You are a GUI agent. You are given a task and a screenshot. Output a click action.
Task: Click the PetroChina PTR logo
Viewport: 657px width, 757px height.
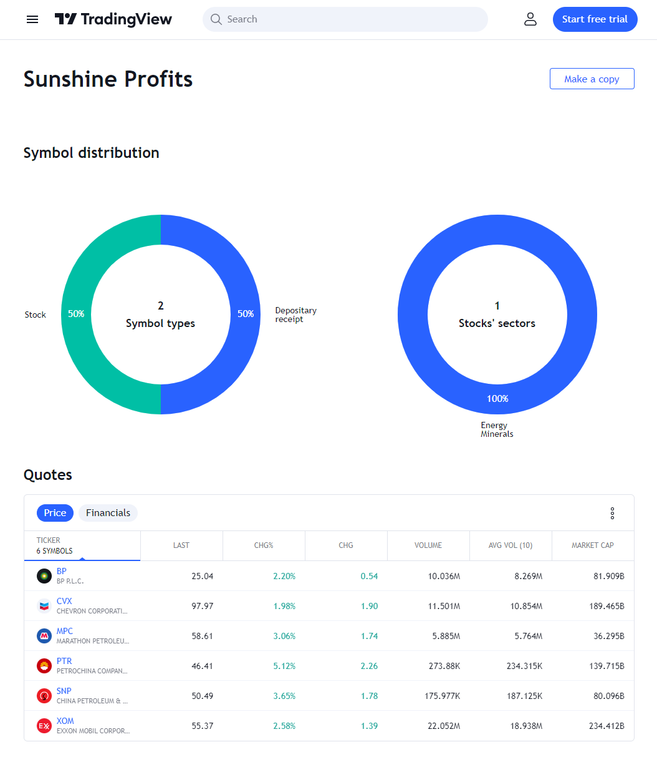44,666
